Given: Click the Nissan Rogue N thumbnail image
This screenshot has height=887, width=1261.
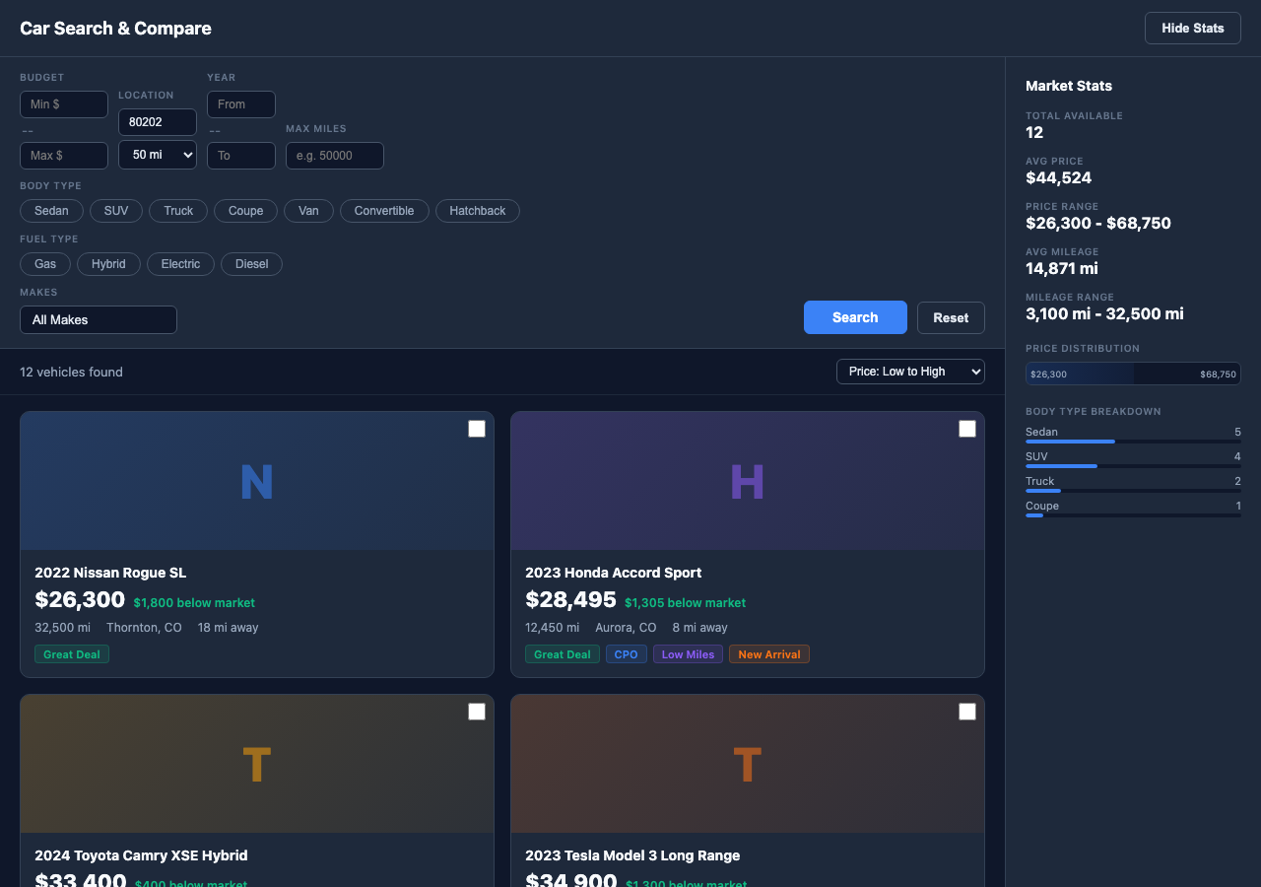Looking at the screenshot, I should tap(257, 481).
